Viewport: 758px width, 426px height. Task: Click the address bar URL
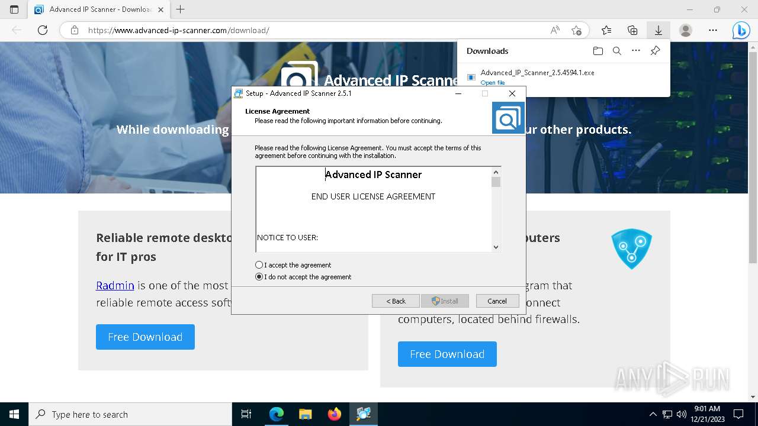(x=179, y=30)
